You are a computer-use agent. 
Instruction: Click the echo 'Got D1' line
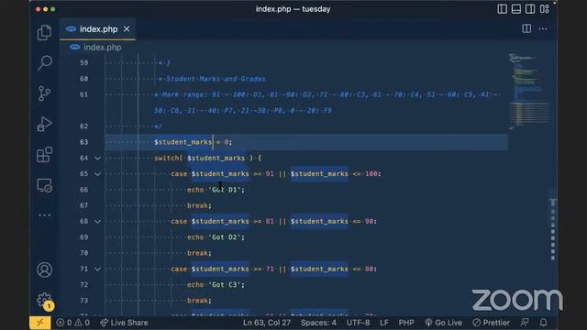[216, 190]
